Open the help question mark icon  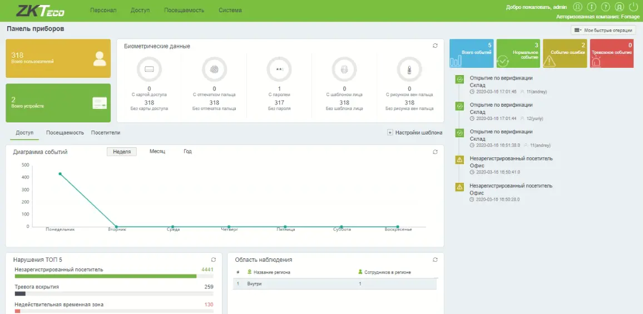[x=606, y=7]
